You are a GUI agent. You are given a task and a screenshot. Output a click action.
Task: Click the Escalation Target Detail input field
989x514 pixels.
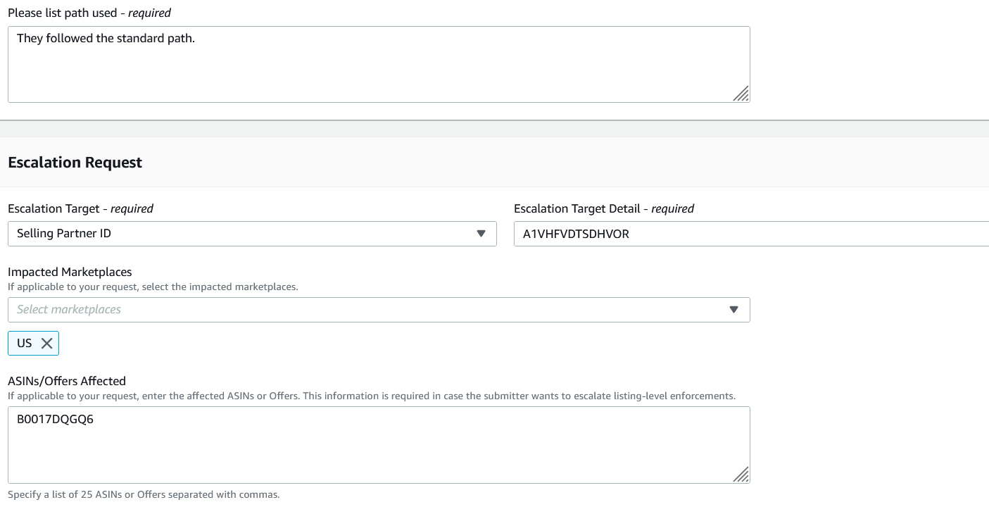tap(750, 234)
